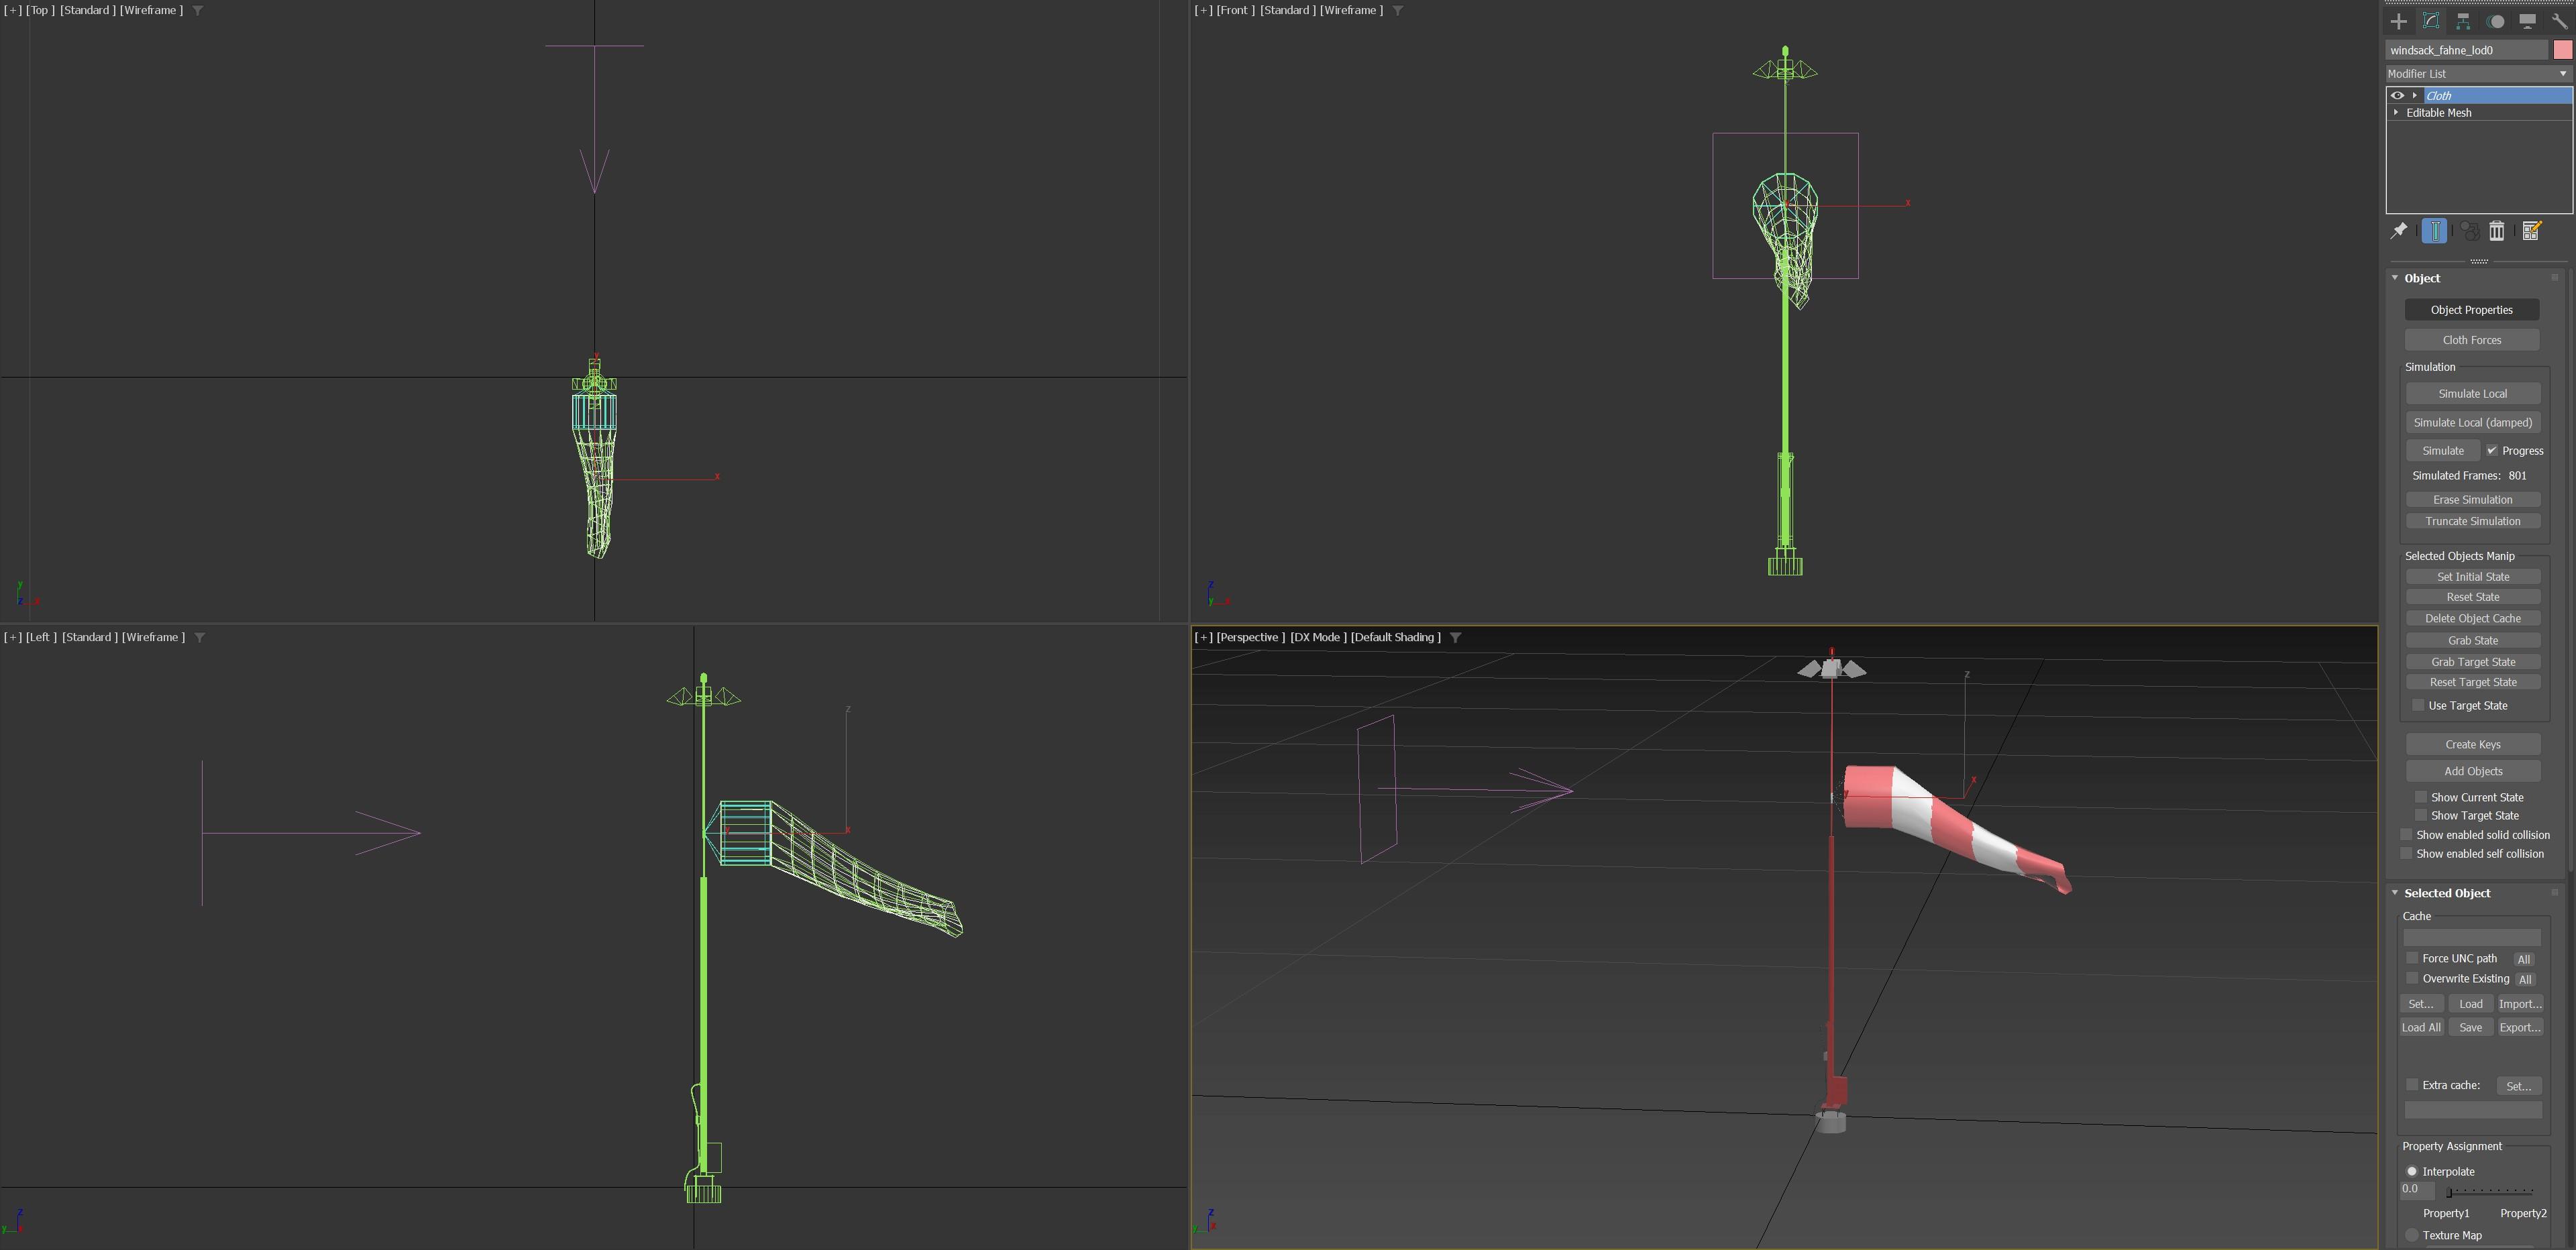The width and height of the screenshot is (2576, 1250).
Task: Switch to the Motion panel tab
Action: [x=2496, y=21]
